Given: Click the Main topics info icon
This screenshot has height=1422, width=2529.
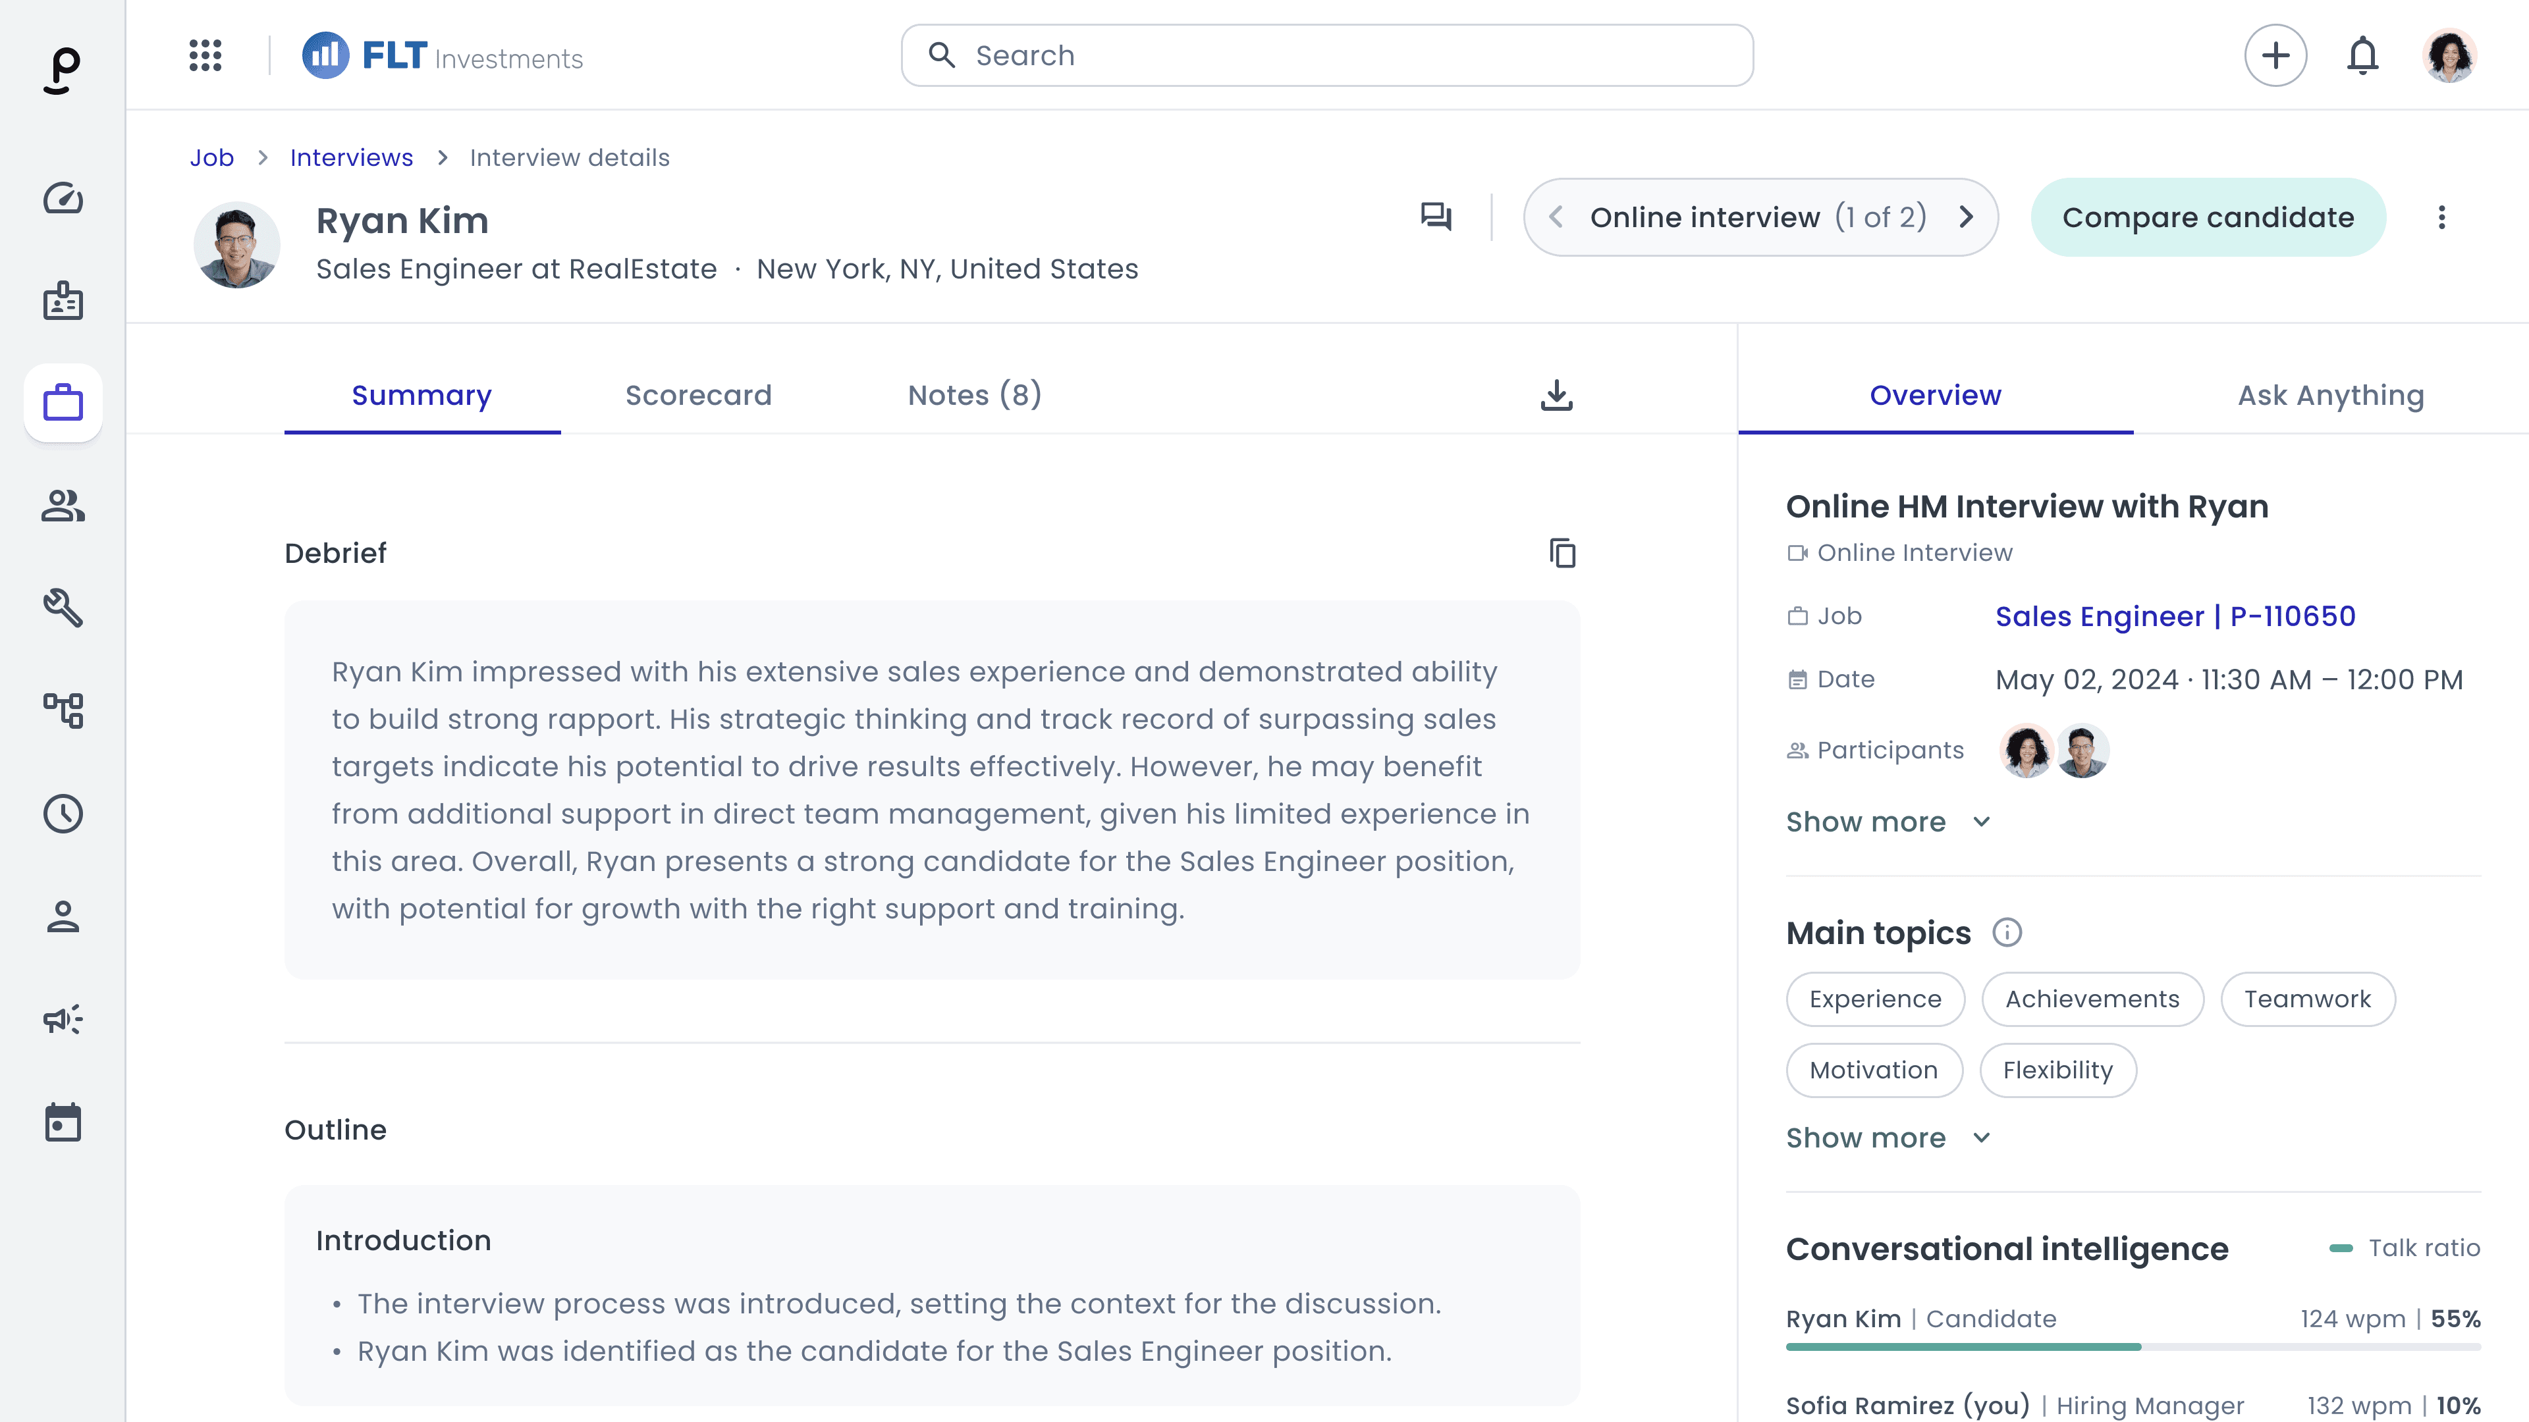Looking at the screenshot, I should (2007, 932).
